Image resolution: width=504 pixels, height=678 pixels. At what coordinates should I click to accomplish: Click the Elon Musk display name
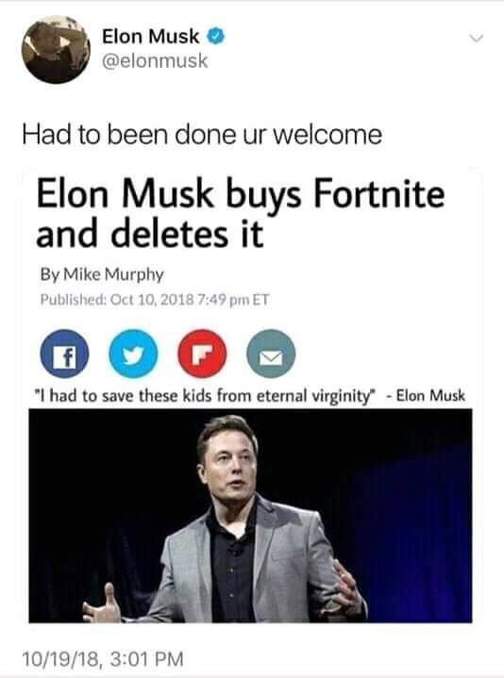click(151, 37)
